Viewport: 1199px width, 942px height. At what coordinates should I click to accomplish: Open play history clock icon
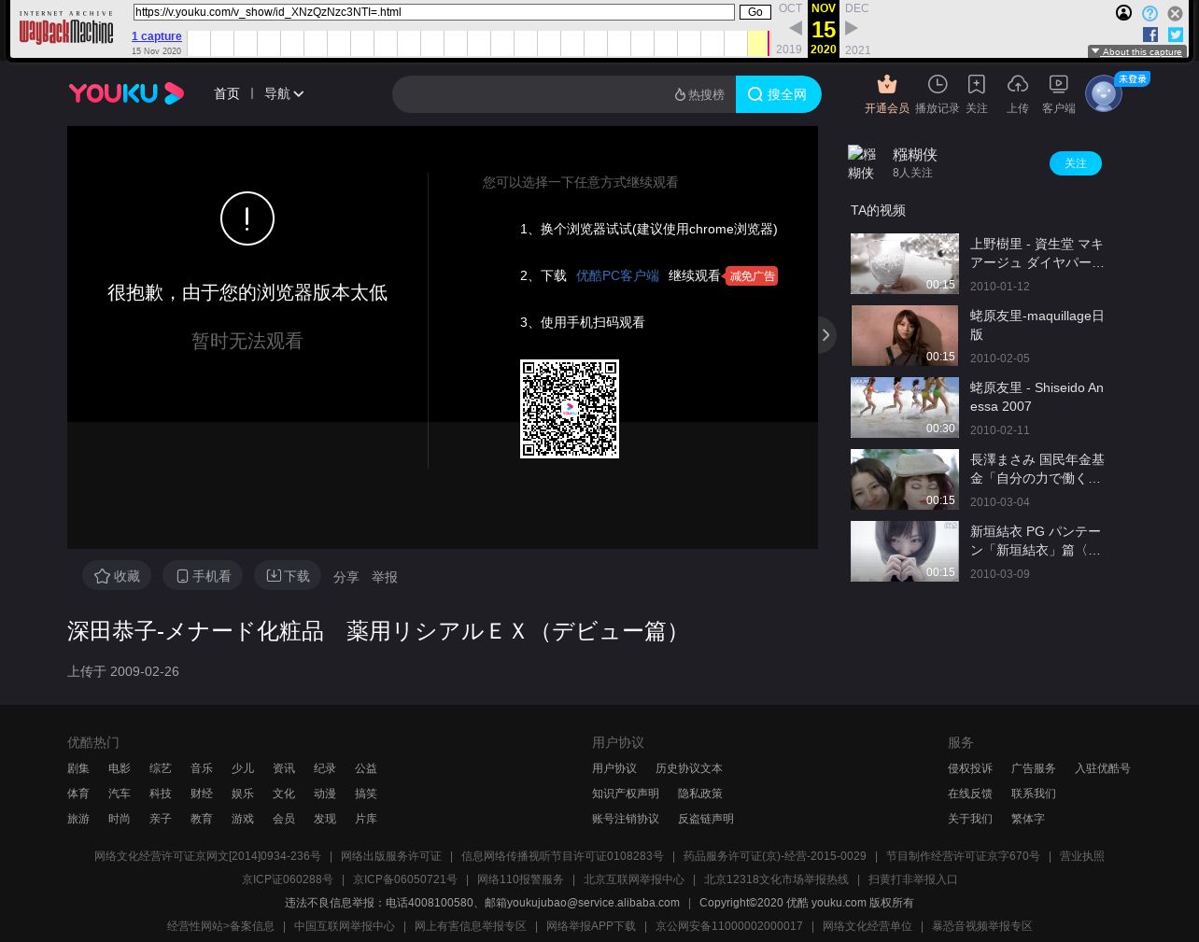coord(938,84)
